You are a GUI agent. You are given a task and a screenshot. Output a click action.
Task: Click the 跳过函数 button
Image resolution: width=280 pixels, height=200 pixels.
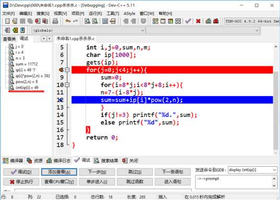135,182
